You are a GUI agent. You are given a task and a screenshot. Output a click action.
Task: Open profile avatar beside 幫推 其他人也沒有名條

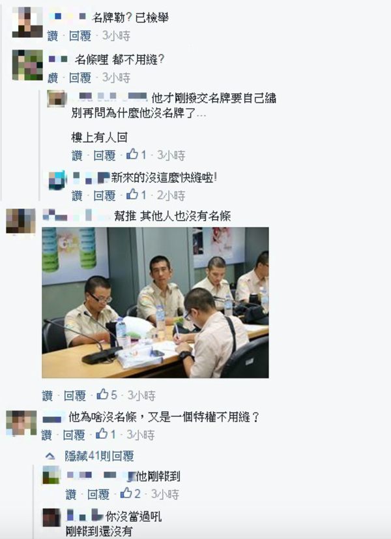pyautogui.click(x=21, y=221)
